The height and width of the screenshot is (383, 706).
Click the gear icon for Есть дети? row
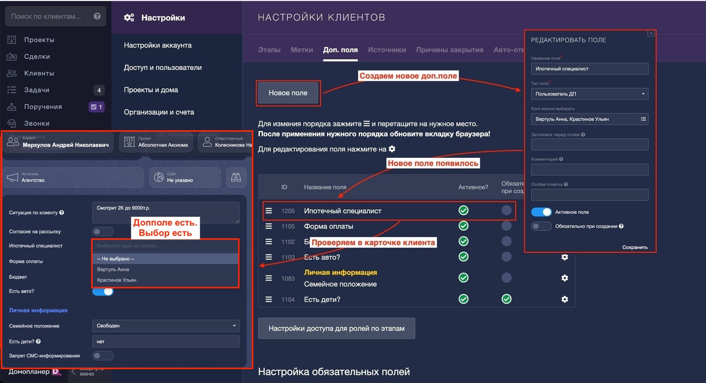click(x=564, y=299)
